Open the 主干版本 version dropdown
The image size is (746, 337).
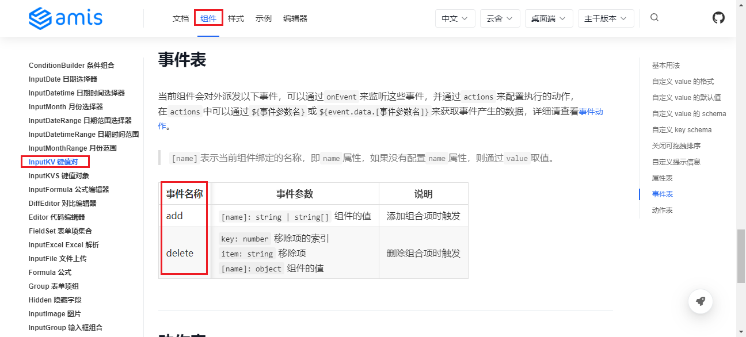pyautogui.click(x=606, y=18)
